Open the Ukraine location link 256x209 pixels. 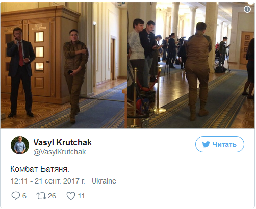point(104,181)
